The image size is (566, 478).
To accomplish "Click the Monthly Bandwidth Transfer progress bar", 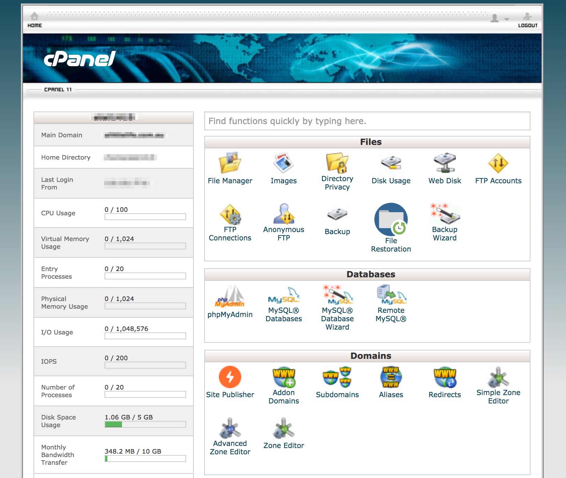I will (145, 458).
